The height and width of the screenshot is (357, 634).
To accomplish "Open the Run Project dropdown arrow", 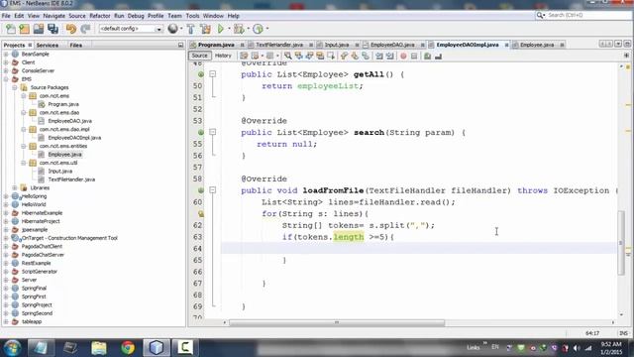I will click(229, 29).
